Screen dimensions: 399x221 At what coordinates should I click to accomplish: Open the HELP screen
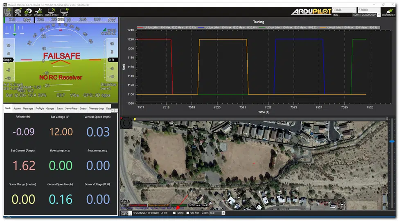[x=64, y=12]
